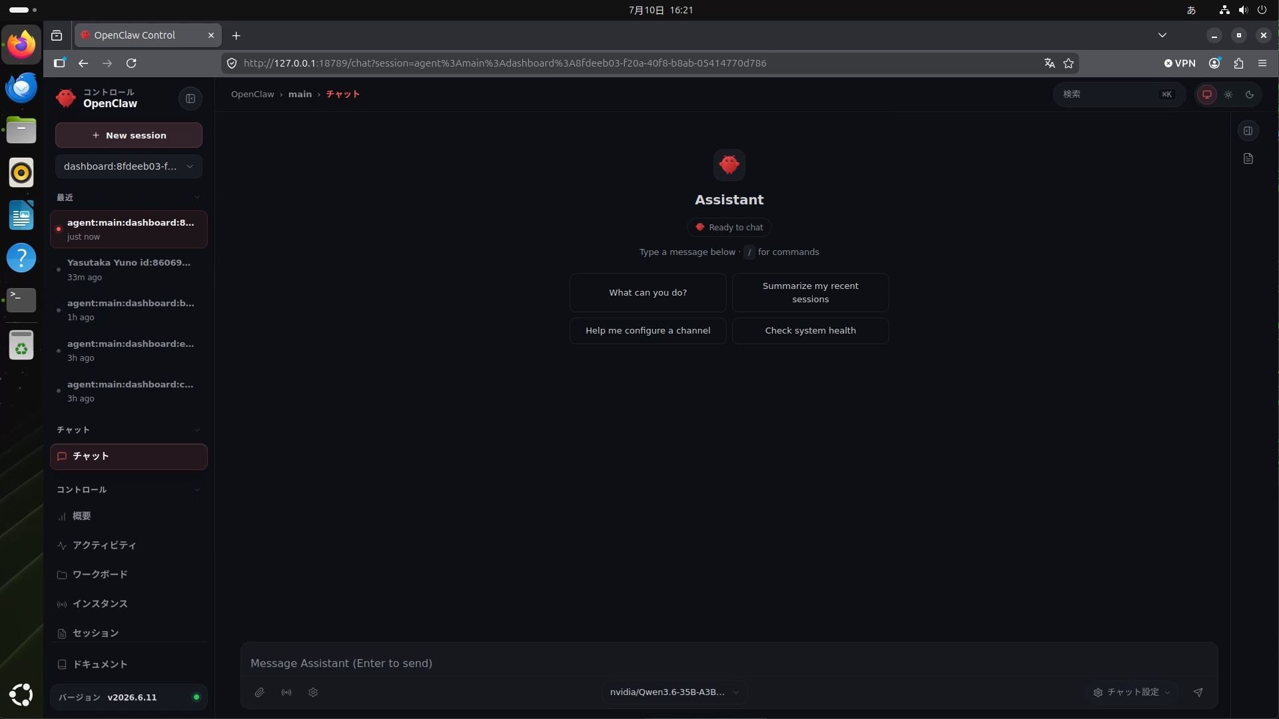Switch to light theme sun icon

tap(1228, 95)
